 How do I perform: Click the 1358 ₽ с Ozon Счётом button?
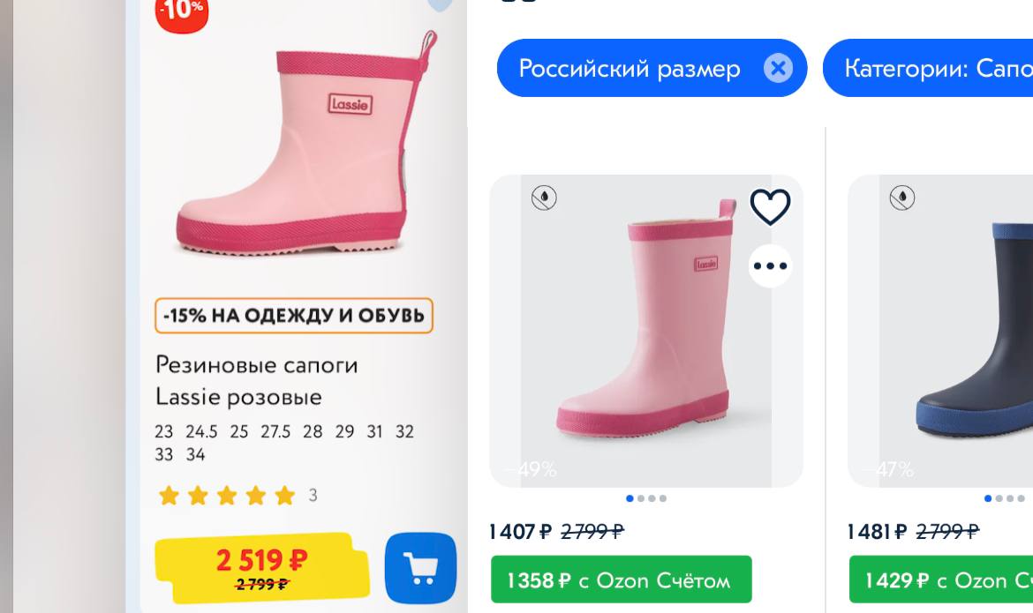pos(621,579)
